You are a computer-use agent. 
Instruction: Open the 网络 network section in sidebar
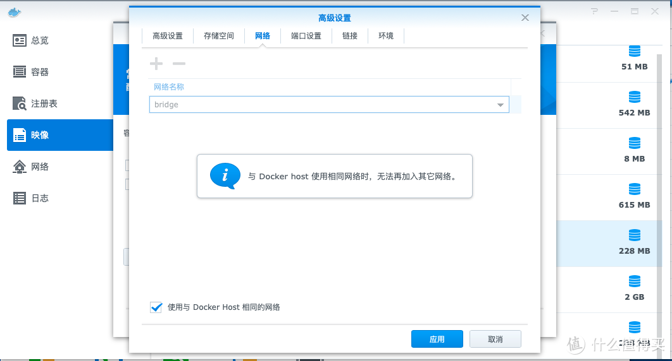coord(60,167)
